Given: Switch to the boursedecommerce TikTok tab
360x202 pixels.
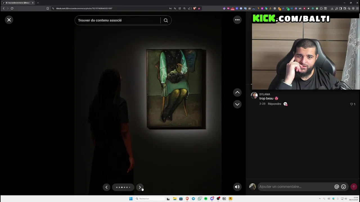Looking at the screenshot, I should [x=19, y=3].
